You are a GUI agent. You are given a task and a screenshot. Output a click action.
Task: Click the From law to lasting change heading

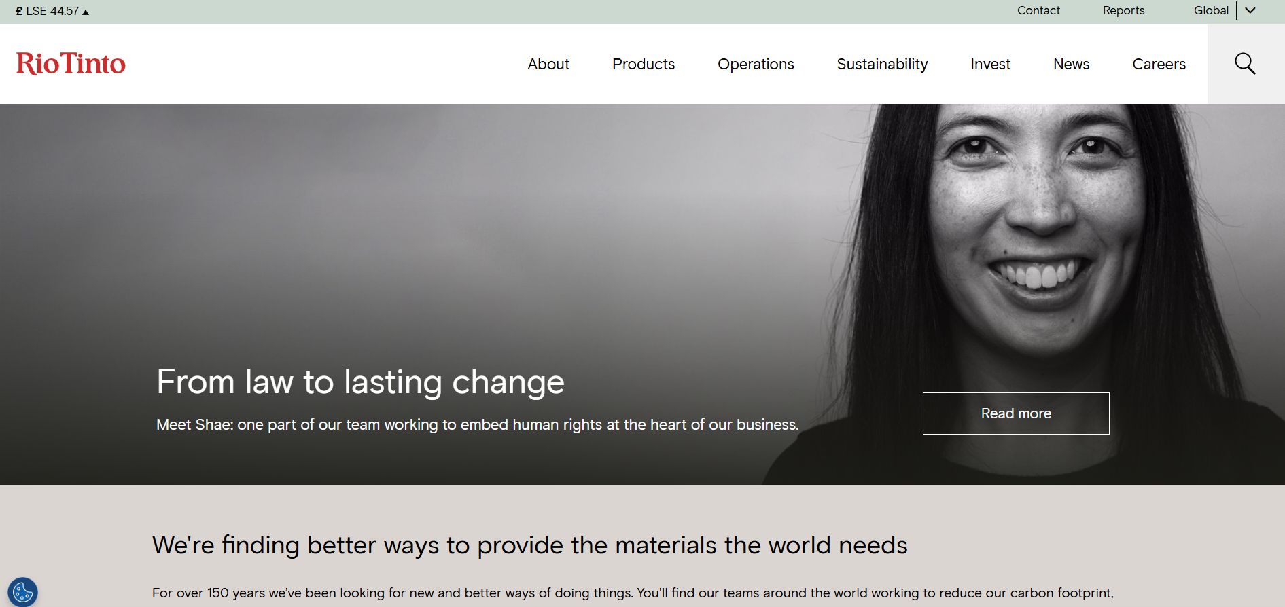point(360,382)
